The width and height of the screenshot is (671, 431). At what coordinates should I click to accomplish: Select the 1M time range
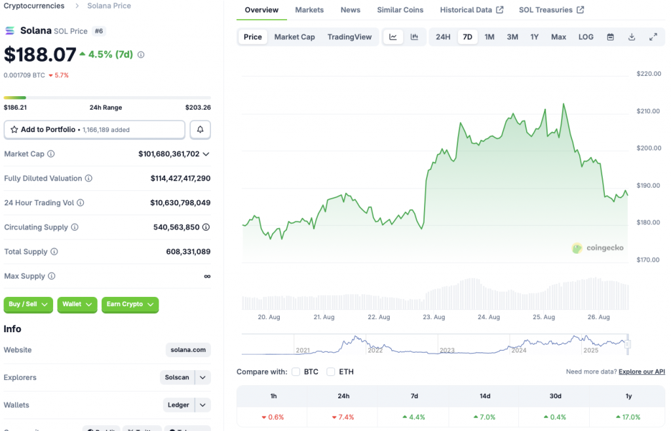pyautogui.click(x=489, y=37)
